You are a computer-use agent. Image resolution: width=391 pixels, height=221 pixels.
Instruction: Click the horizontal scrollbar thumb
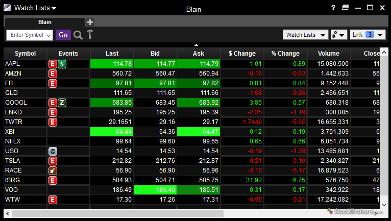tap(118, 213)
